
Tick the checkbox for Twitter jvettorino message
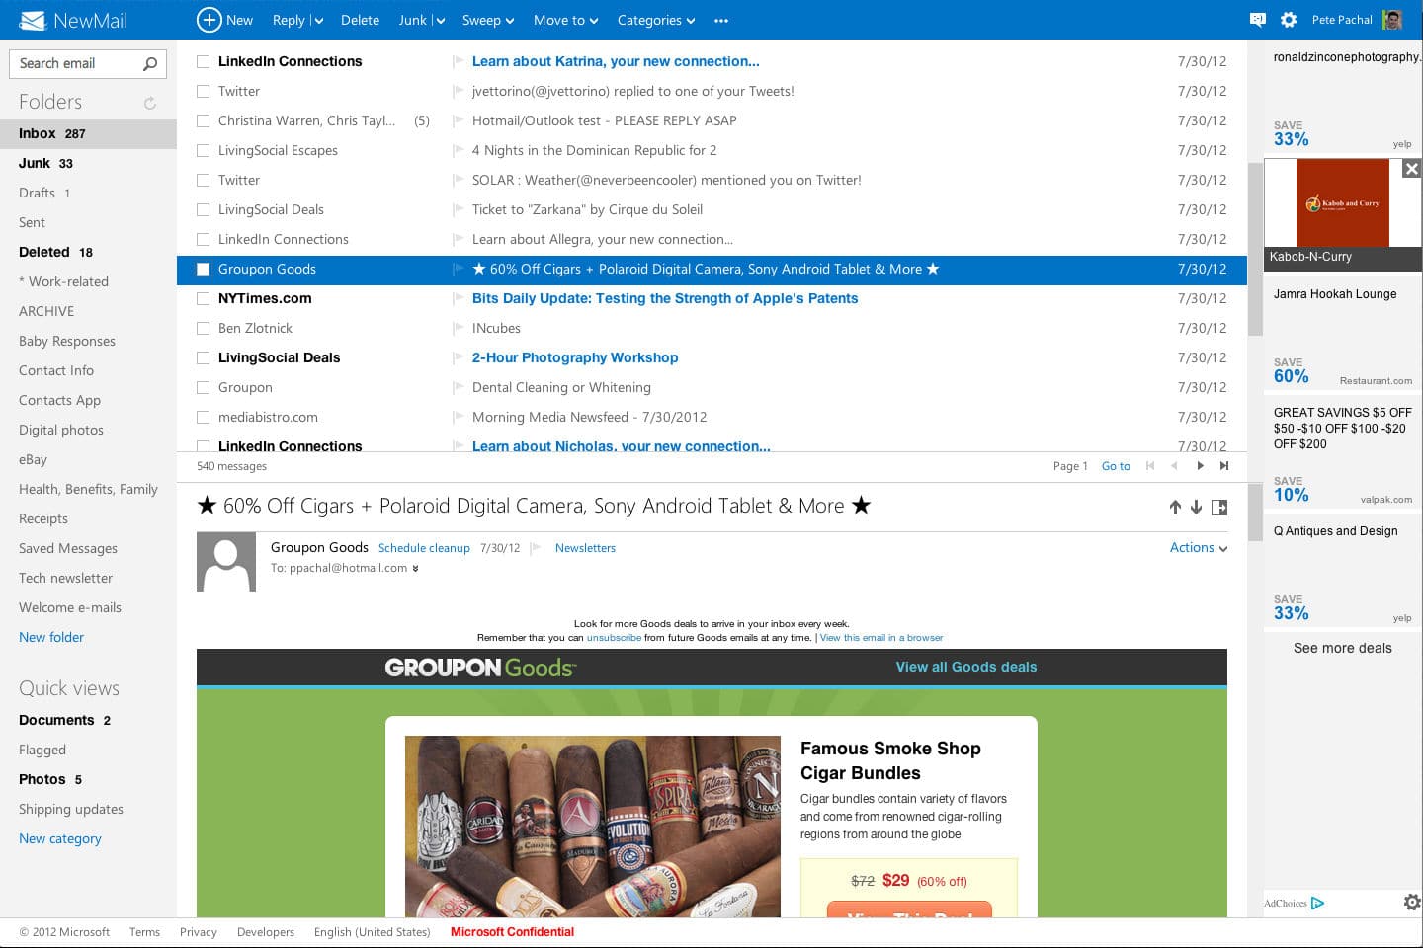203,91
